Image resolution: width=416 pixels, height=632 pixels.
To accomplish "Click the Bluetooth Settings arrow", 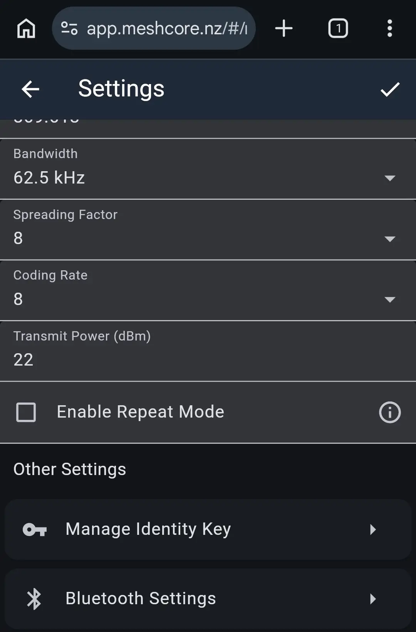I will (372, 599).
